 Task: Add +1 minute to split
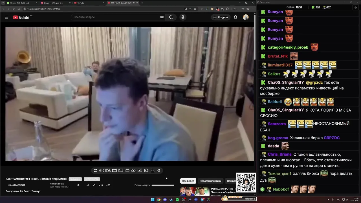[88, 185]
